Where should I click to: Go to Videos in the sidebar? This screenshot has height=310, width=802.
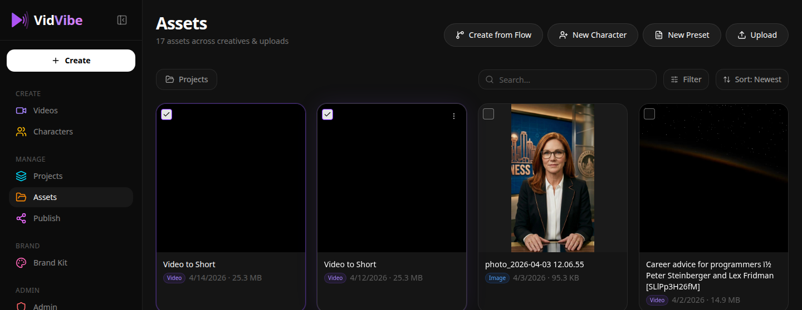pyautogui.click(x=71, y=111)
